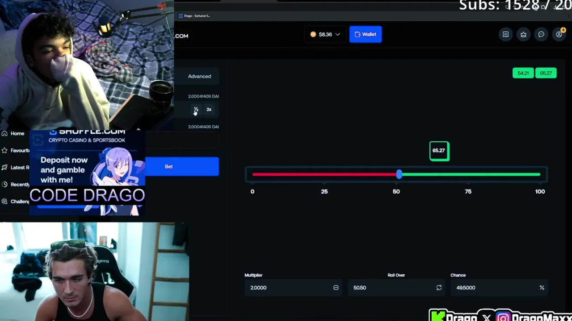Click the Roll Over input showing 50.50
Screen dimensions: 572x321
click(x=396, y=288)
